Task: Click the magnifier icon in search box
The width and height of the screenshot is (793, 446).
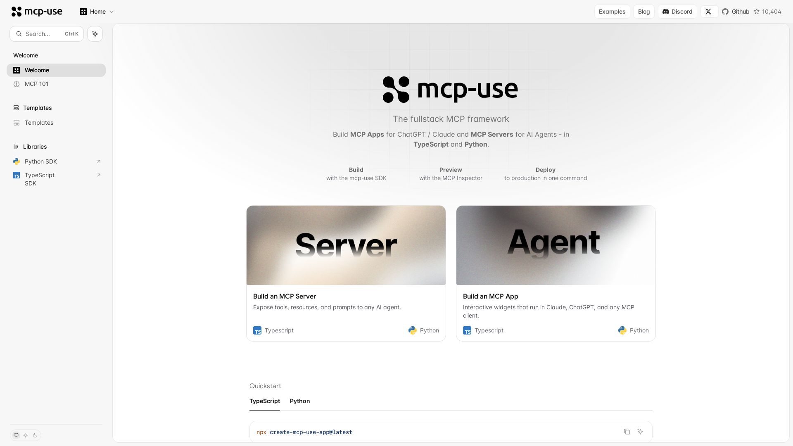Action: pyautogui.click(x=19, y=34)
